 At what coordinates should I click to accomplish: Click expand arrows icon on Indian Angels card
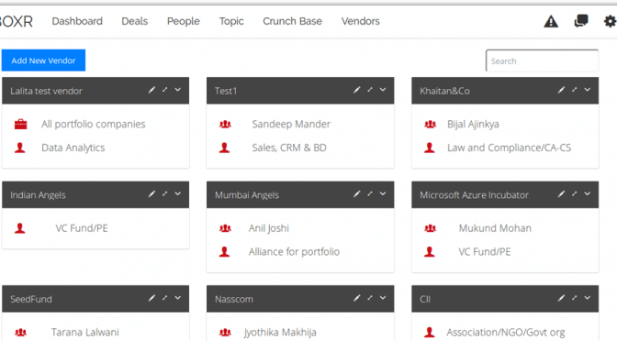(165, 194)
